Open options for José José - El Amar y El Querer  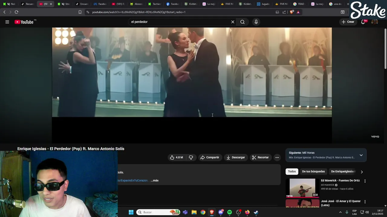coord(365,202)
